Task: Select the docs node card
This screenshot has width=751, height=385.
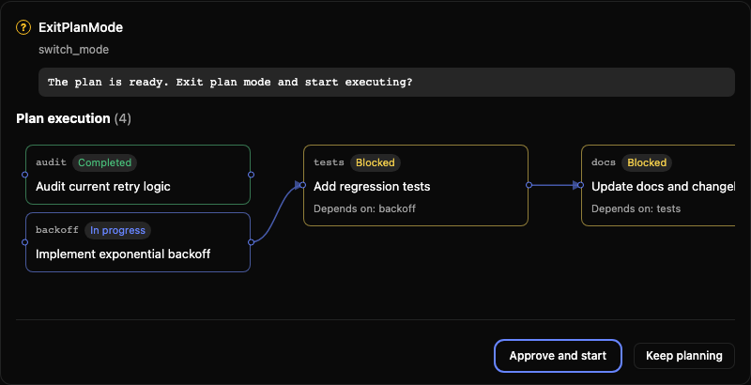Action: point(658,185)
